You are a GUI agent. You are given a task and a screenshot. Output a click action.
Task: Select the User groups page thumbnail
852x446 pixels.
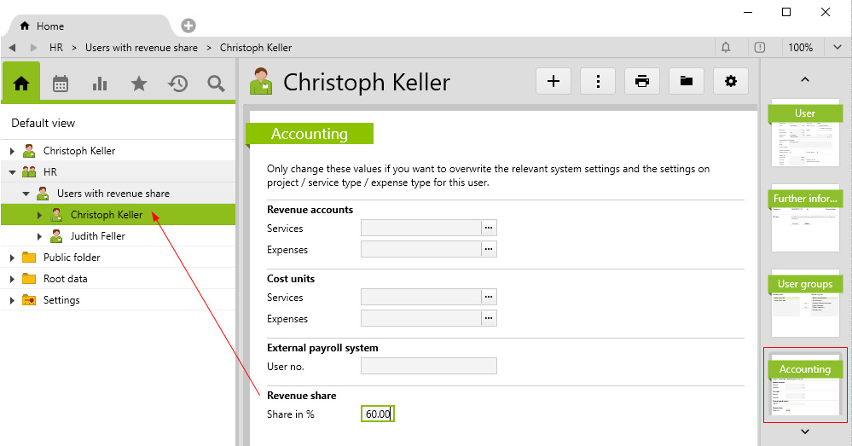(x=805, y=304)
